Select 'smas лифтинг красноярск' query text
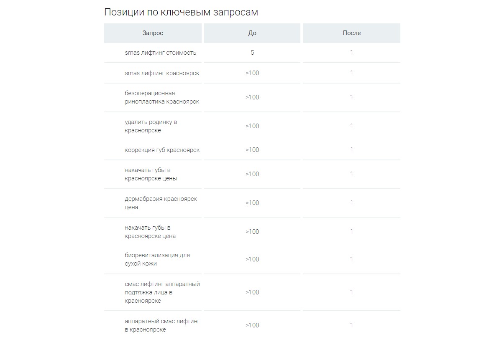The image size is (502, 342). click(162, 73)
